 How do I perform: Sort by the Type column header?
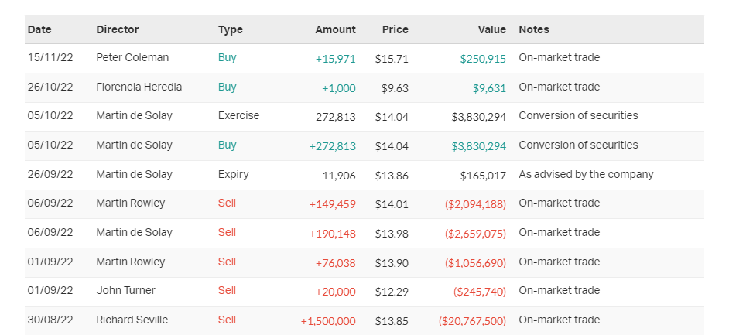pyautogui.click(x=231, y=29)
